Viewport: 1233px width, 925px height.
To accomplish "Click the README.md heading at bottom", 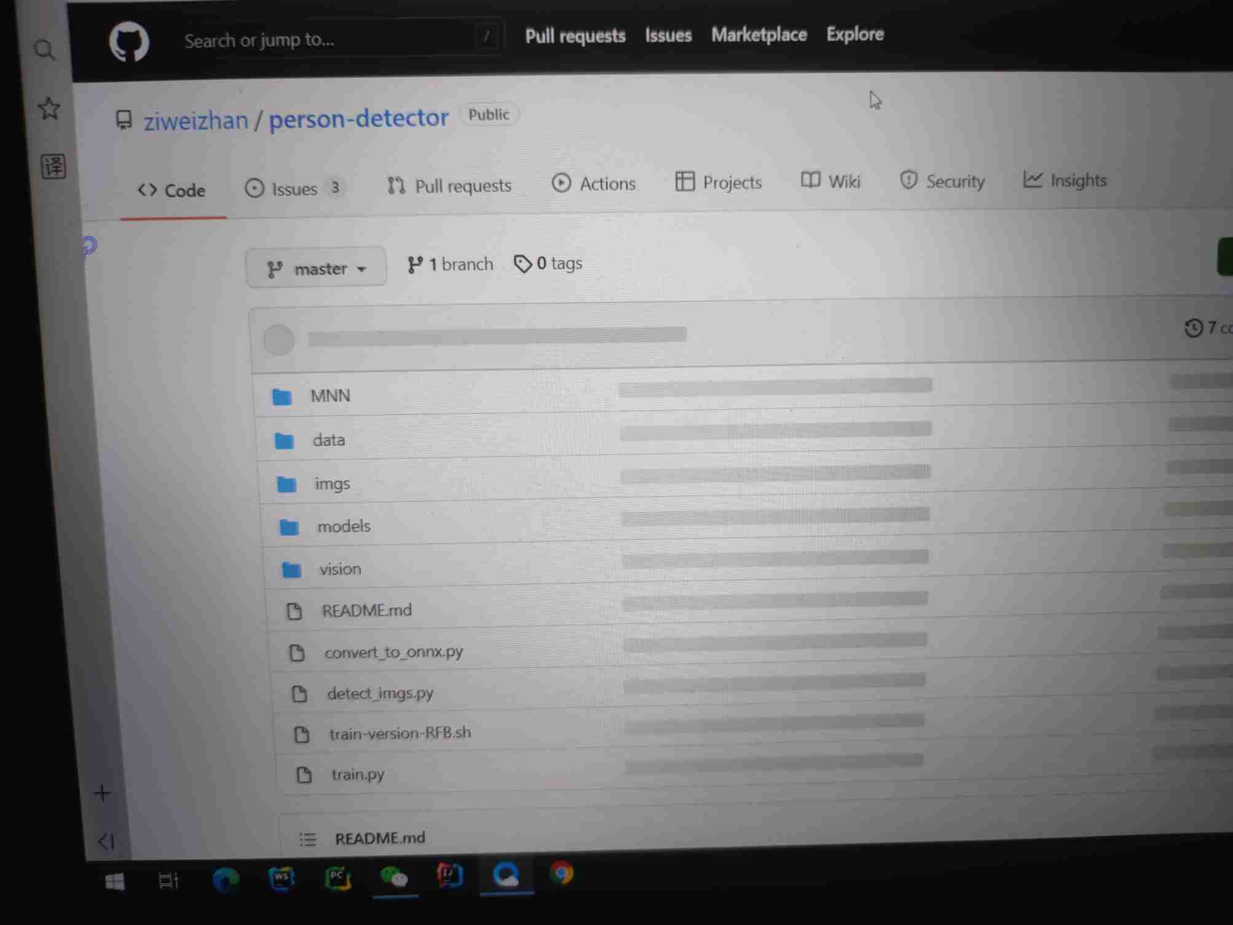I will coord(380,838).
